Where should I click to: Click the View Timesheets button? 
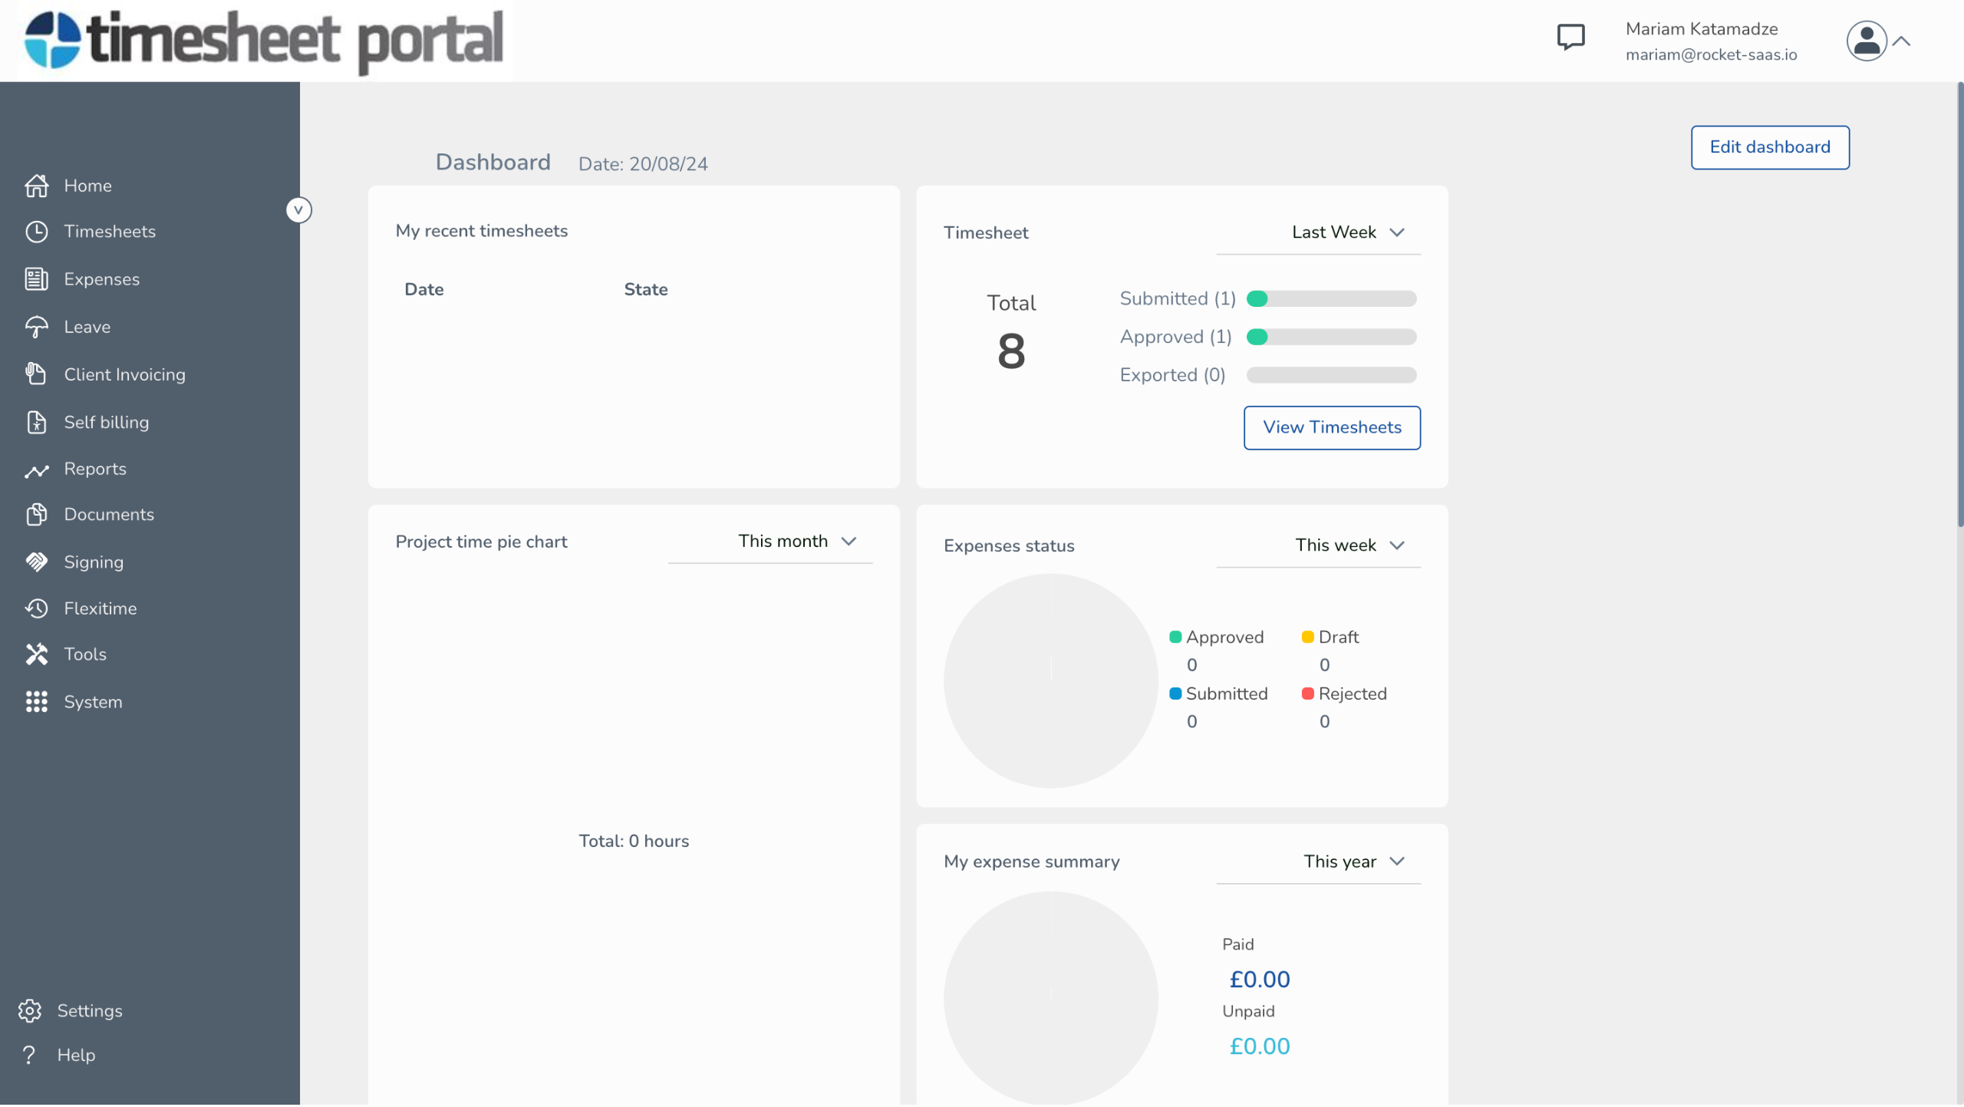tap(1331, 428)
